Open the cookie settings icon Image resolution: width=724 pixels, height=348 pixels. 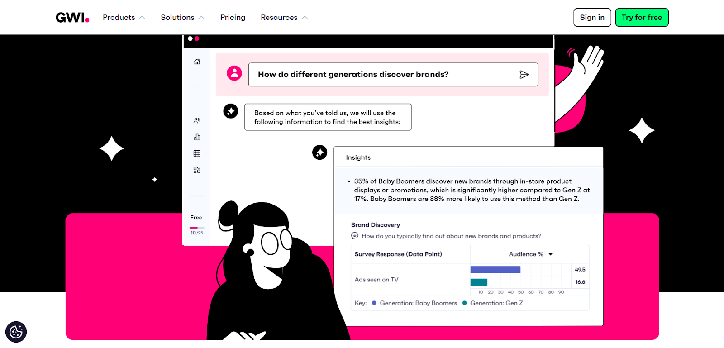point(16,332)
